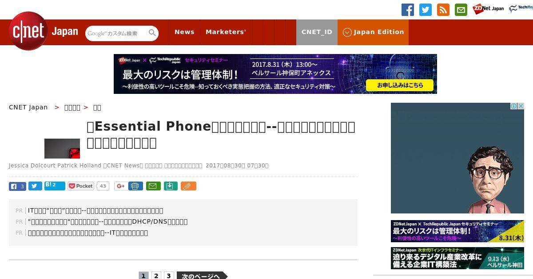Click the Pocket count 43 bubble
This screenshot has width=533, height=279.
103,186
